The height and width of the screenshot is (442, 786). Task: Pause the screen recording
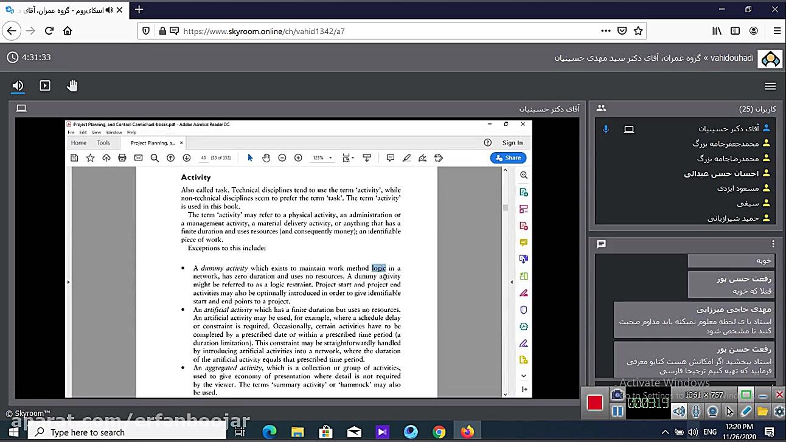coord(617,412)
